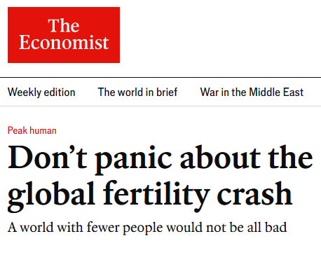Click The Economist red logo
Image resolution: width=321 pixels, height=255 pixels.
click(x=64, y=35)
